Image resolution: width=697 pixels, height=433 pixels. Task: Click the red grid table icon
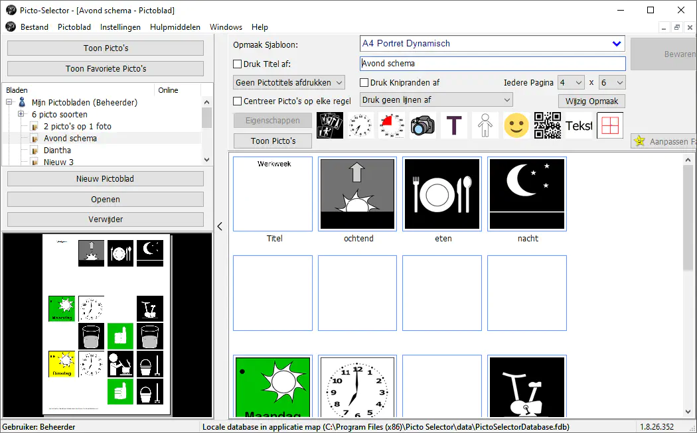609,125
